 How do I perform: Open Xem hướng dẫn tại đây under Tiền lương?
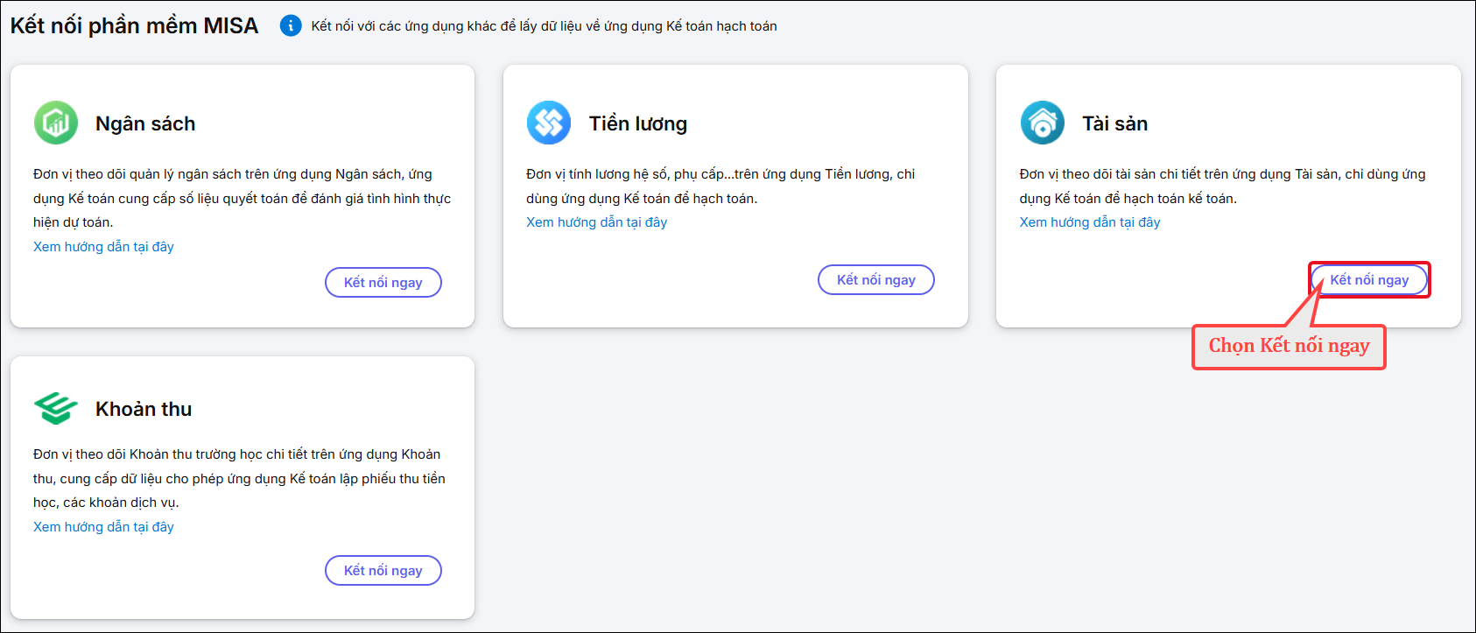(x=596, y=222)
